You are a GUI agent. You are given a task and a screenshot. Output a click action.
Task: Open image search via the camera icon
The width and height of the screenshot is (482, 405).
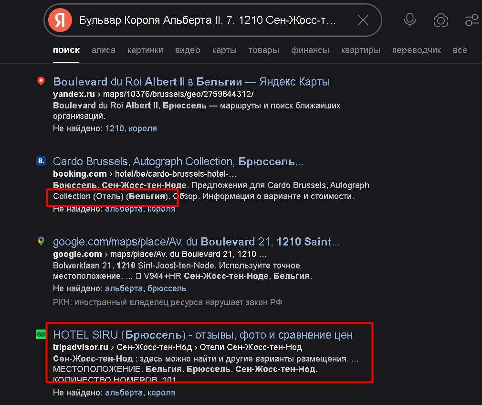coord(441,21)
